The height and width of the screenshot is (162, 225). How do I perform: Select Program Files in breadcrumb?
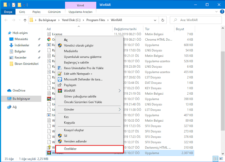[x=96, y=20]
